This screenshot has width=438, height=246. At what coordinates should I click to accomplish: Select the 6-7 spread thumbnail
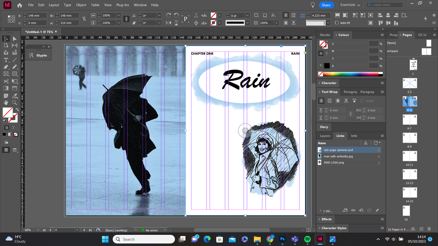(x=409, y=120)
